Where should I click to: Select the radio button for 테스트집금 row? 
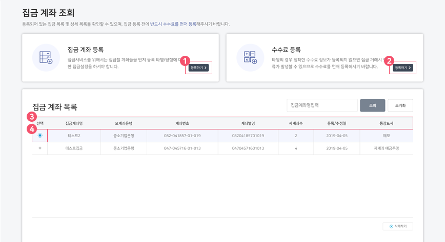point(40,148)
